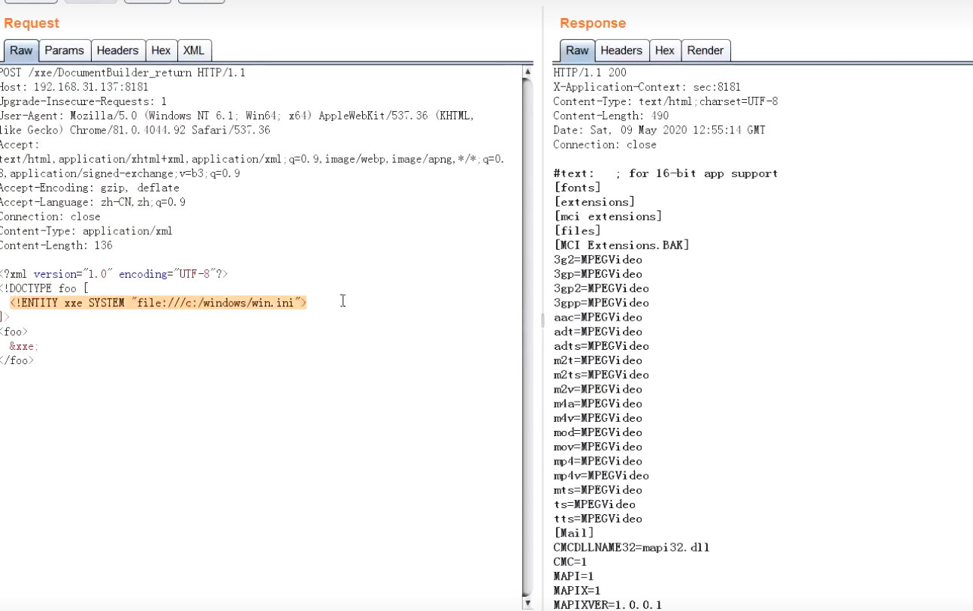The image size is (973, 611).
Task: Click the closing </foo> tag
Action: point(17,360)
